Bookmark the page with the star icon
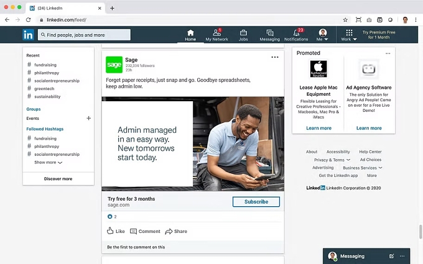The width and height of the screenshot is (423, 264). [345, 20]
